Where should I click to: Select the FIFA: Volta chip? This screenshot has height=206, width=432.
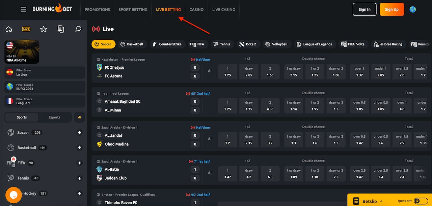[353, 44]
